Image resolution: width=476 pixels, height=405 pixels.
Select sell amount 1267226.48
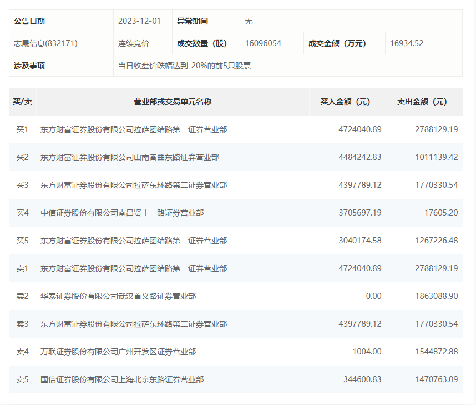437,241
